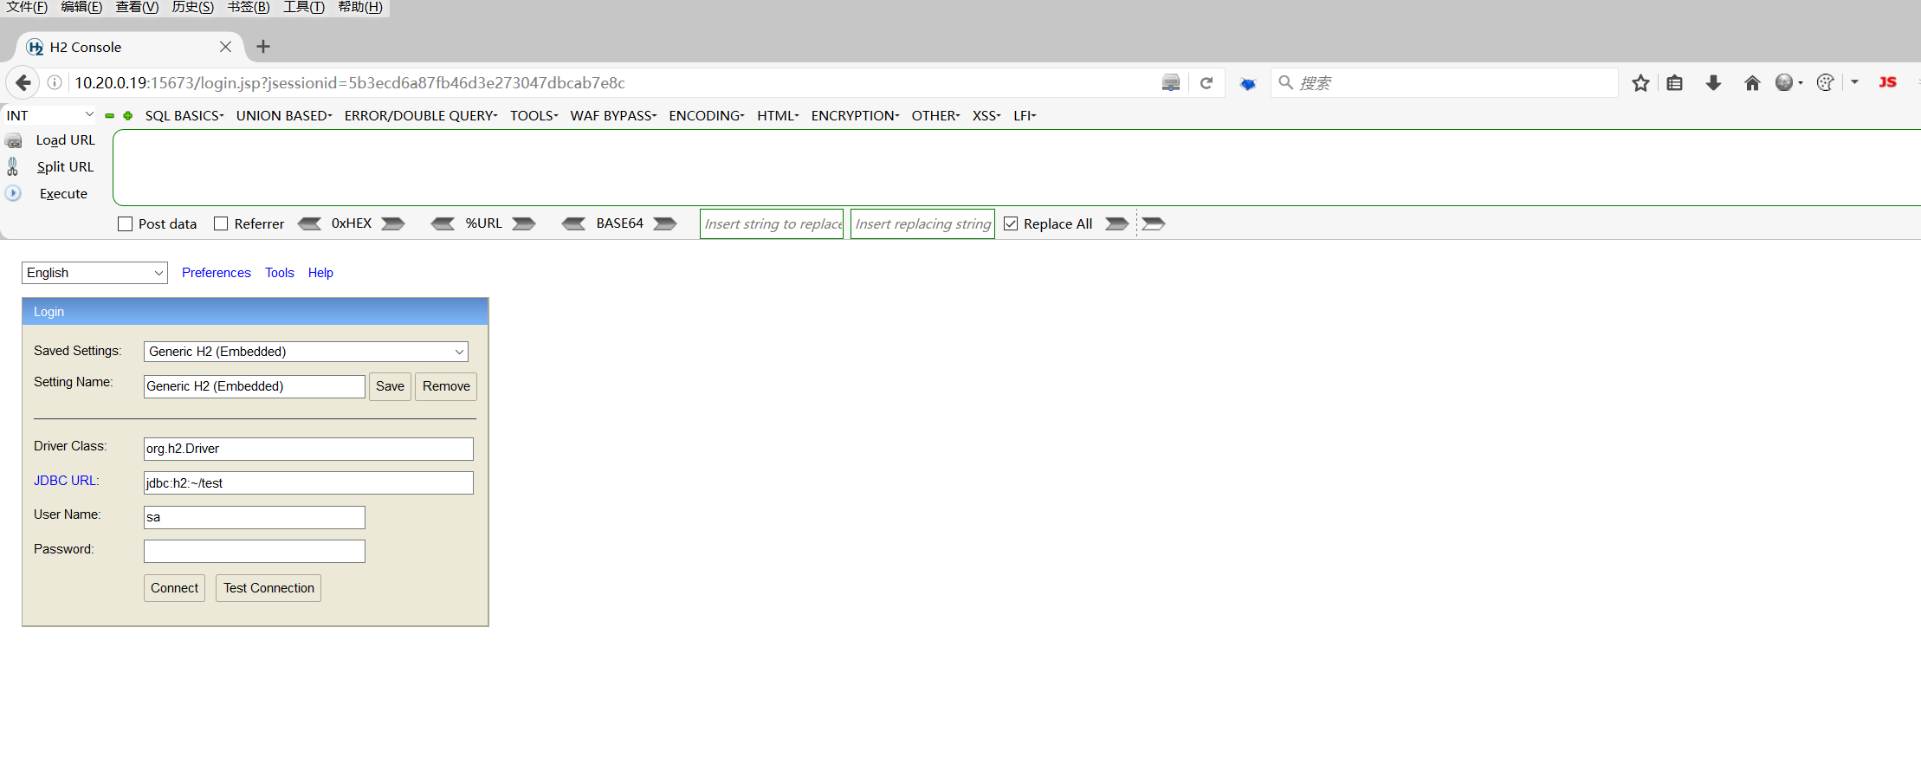
Task: Click the blue bird extension icon
Action: 1248,84
